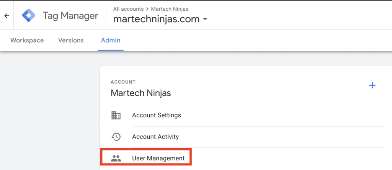Click the Martech Ninjas account name heading

tap(141, 93)
